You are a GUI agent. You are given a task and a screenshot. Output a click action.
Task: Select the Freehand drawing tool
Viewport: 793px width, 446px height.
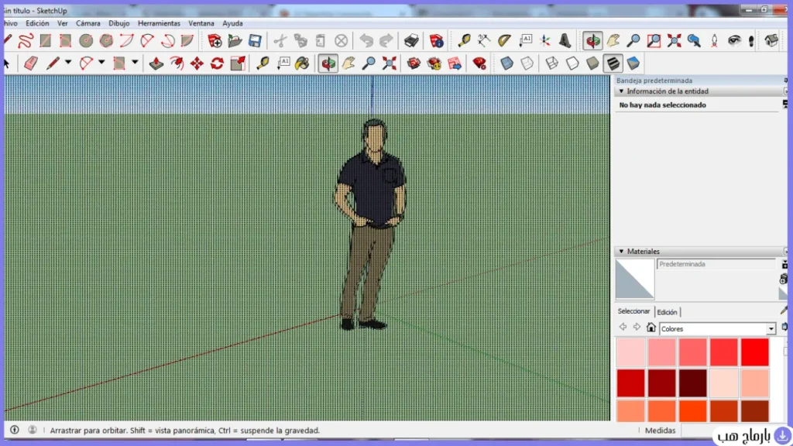click(x=26, y=40)
